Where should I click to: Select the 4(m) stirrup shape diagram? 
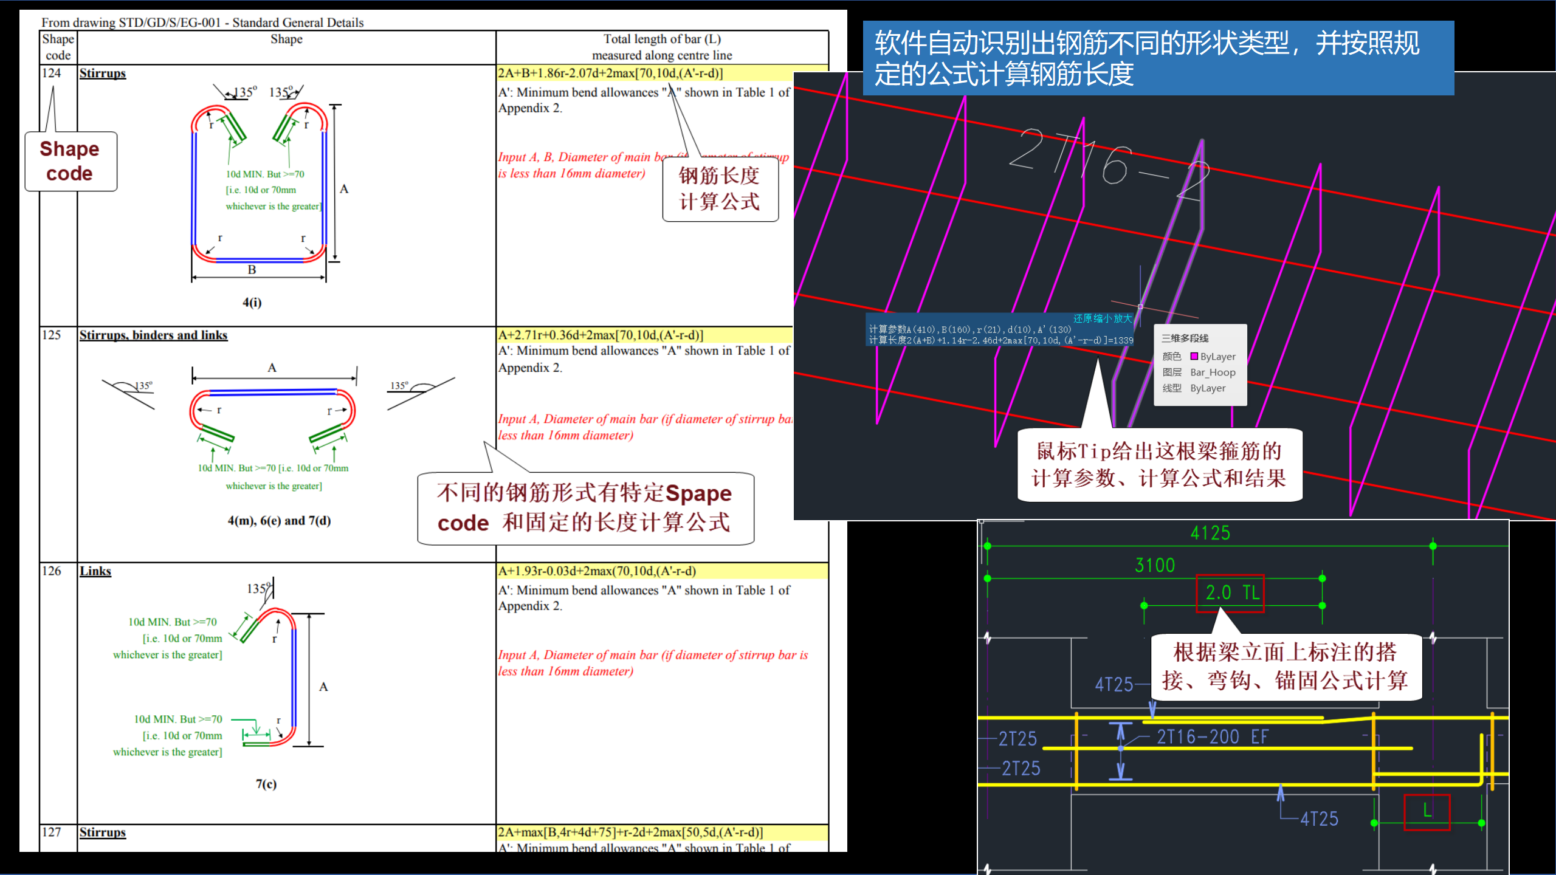click(x=272, y=413)
